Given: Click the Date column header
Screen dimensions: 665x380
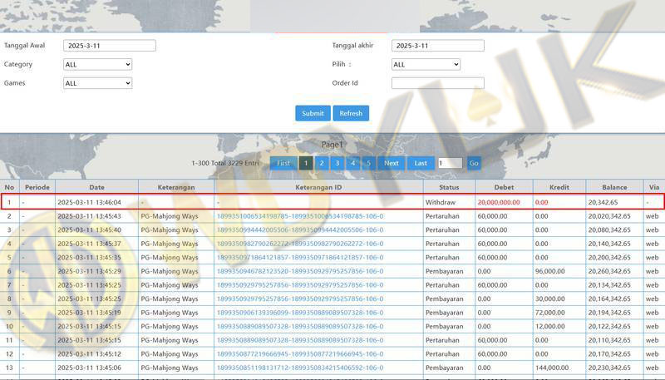Looking at the screenshot, I should click(96, 187).
